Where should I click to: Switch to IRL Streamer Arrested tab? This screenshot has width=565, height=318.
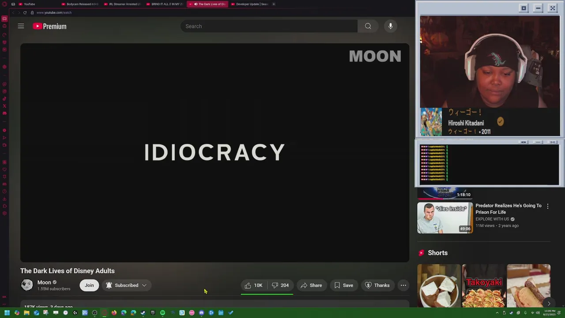122,4
